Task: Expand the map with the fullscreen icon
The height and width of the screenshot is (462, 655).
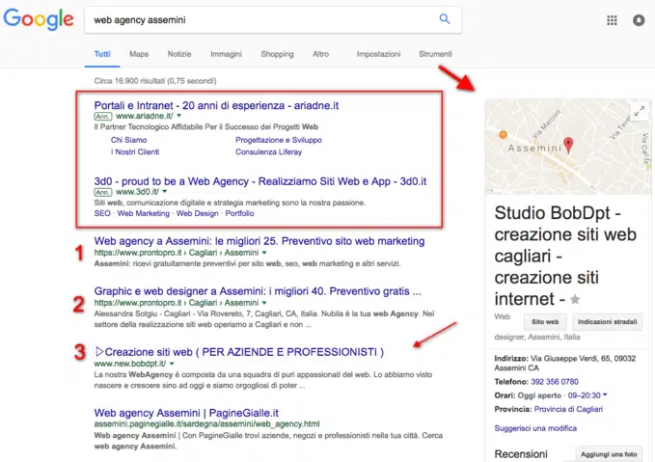Action: pos(640,111)
